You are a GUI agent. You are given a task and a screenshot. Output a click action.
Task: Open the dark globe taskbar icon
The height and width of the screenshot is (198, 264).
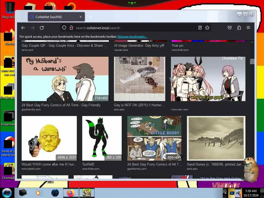pyautogui.click(x=55, y=193)
